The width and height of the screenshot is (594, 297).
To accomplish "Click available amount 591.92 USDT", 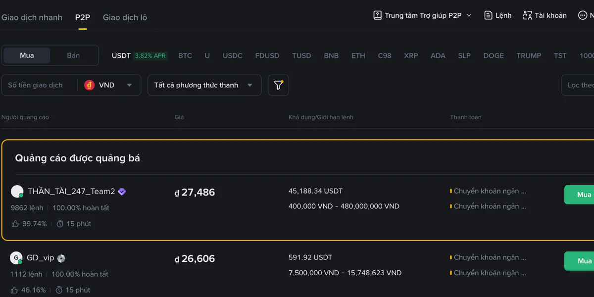I will tap(310, 257).
